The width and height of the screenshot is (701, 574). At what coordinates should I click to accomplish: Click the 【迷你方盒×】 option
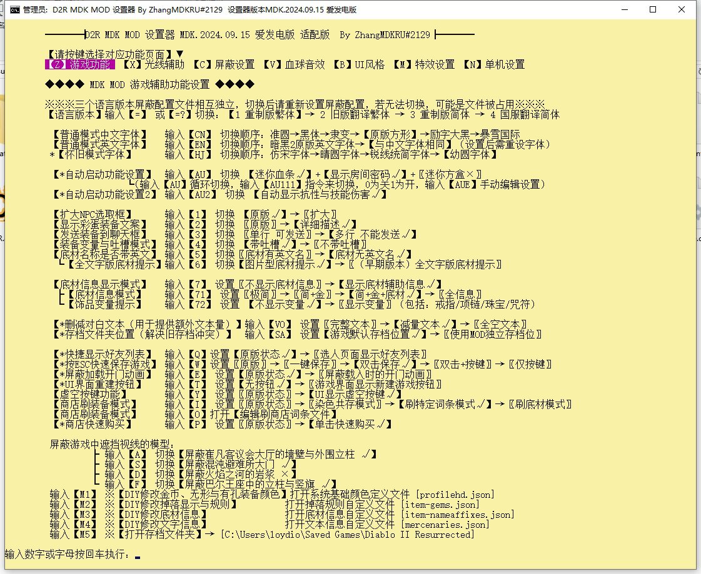(x=450, y=174)
